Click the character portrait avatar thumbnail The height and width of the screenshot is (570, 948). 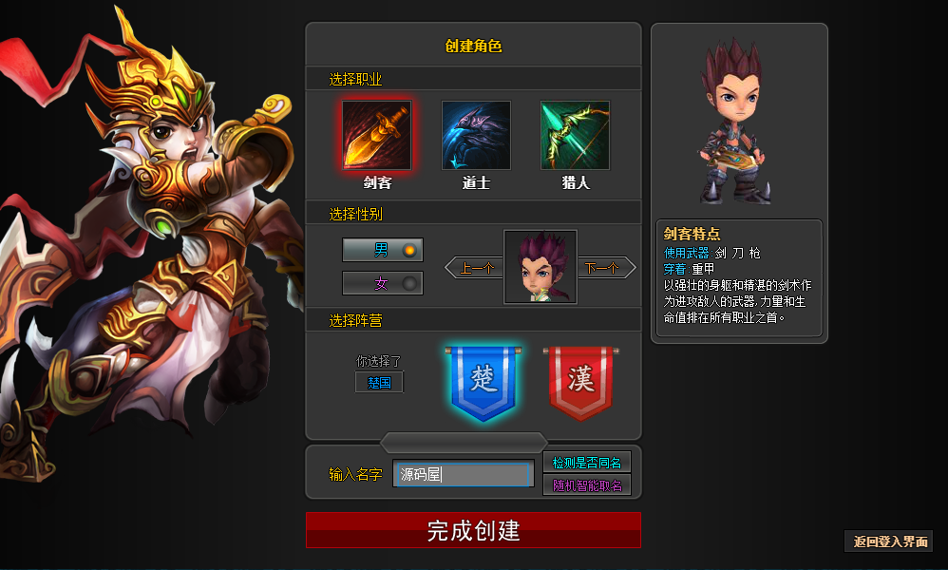coord(540,267)
